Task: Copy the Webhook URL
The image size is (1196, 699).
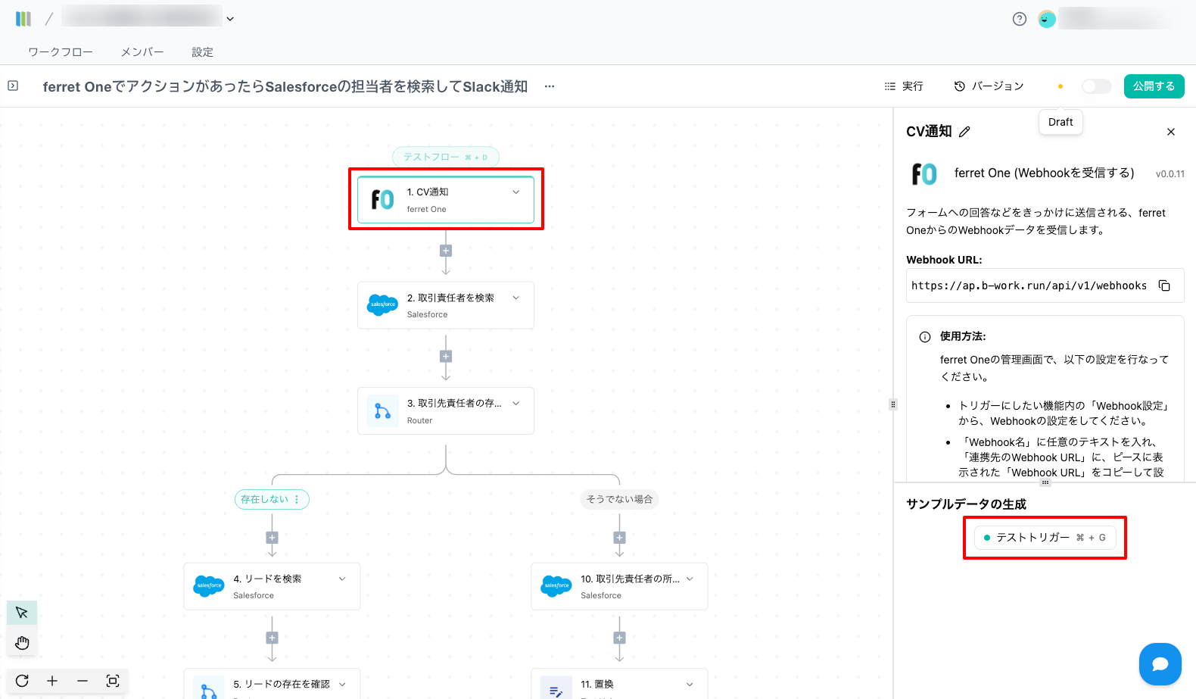Action: [x=1164, y=286]
